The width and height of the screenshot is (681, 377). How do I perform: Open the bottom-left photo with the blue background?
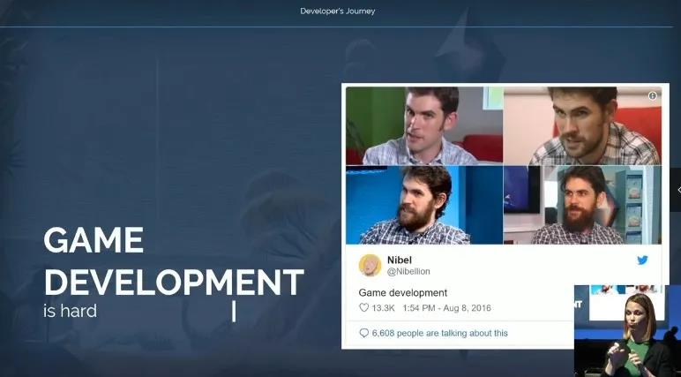coord(424,205)
